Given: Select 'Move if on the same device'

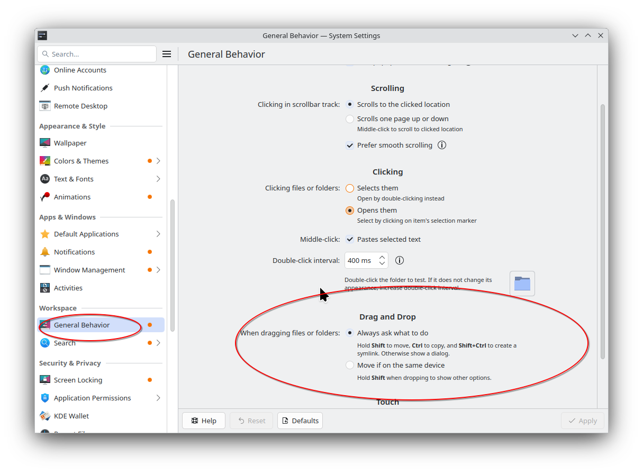Looking at the screenshot, I should pos(350,365).
